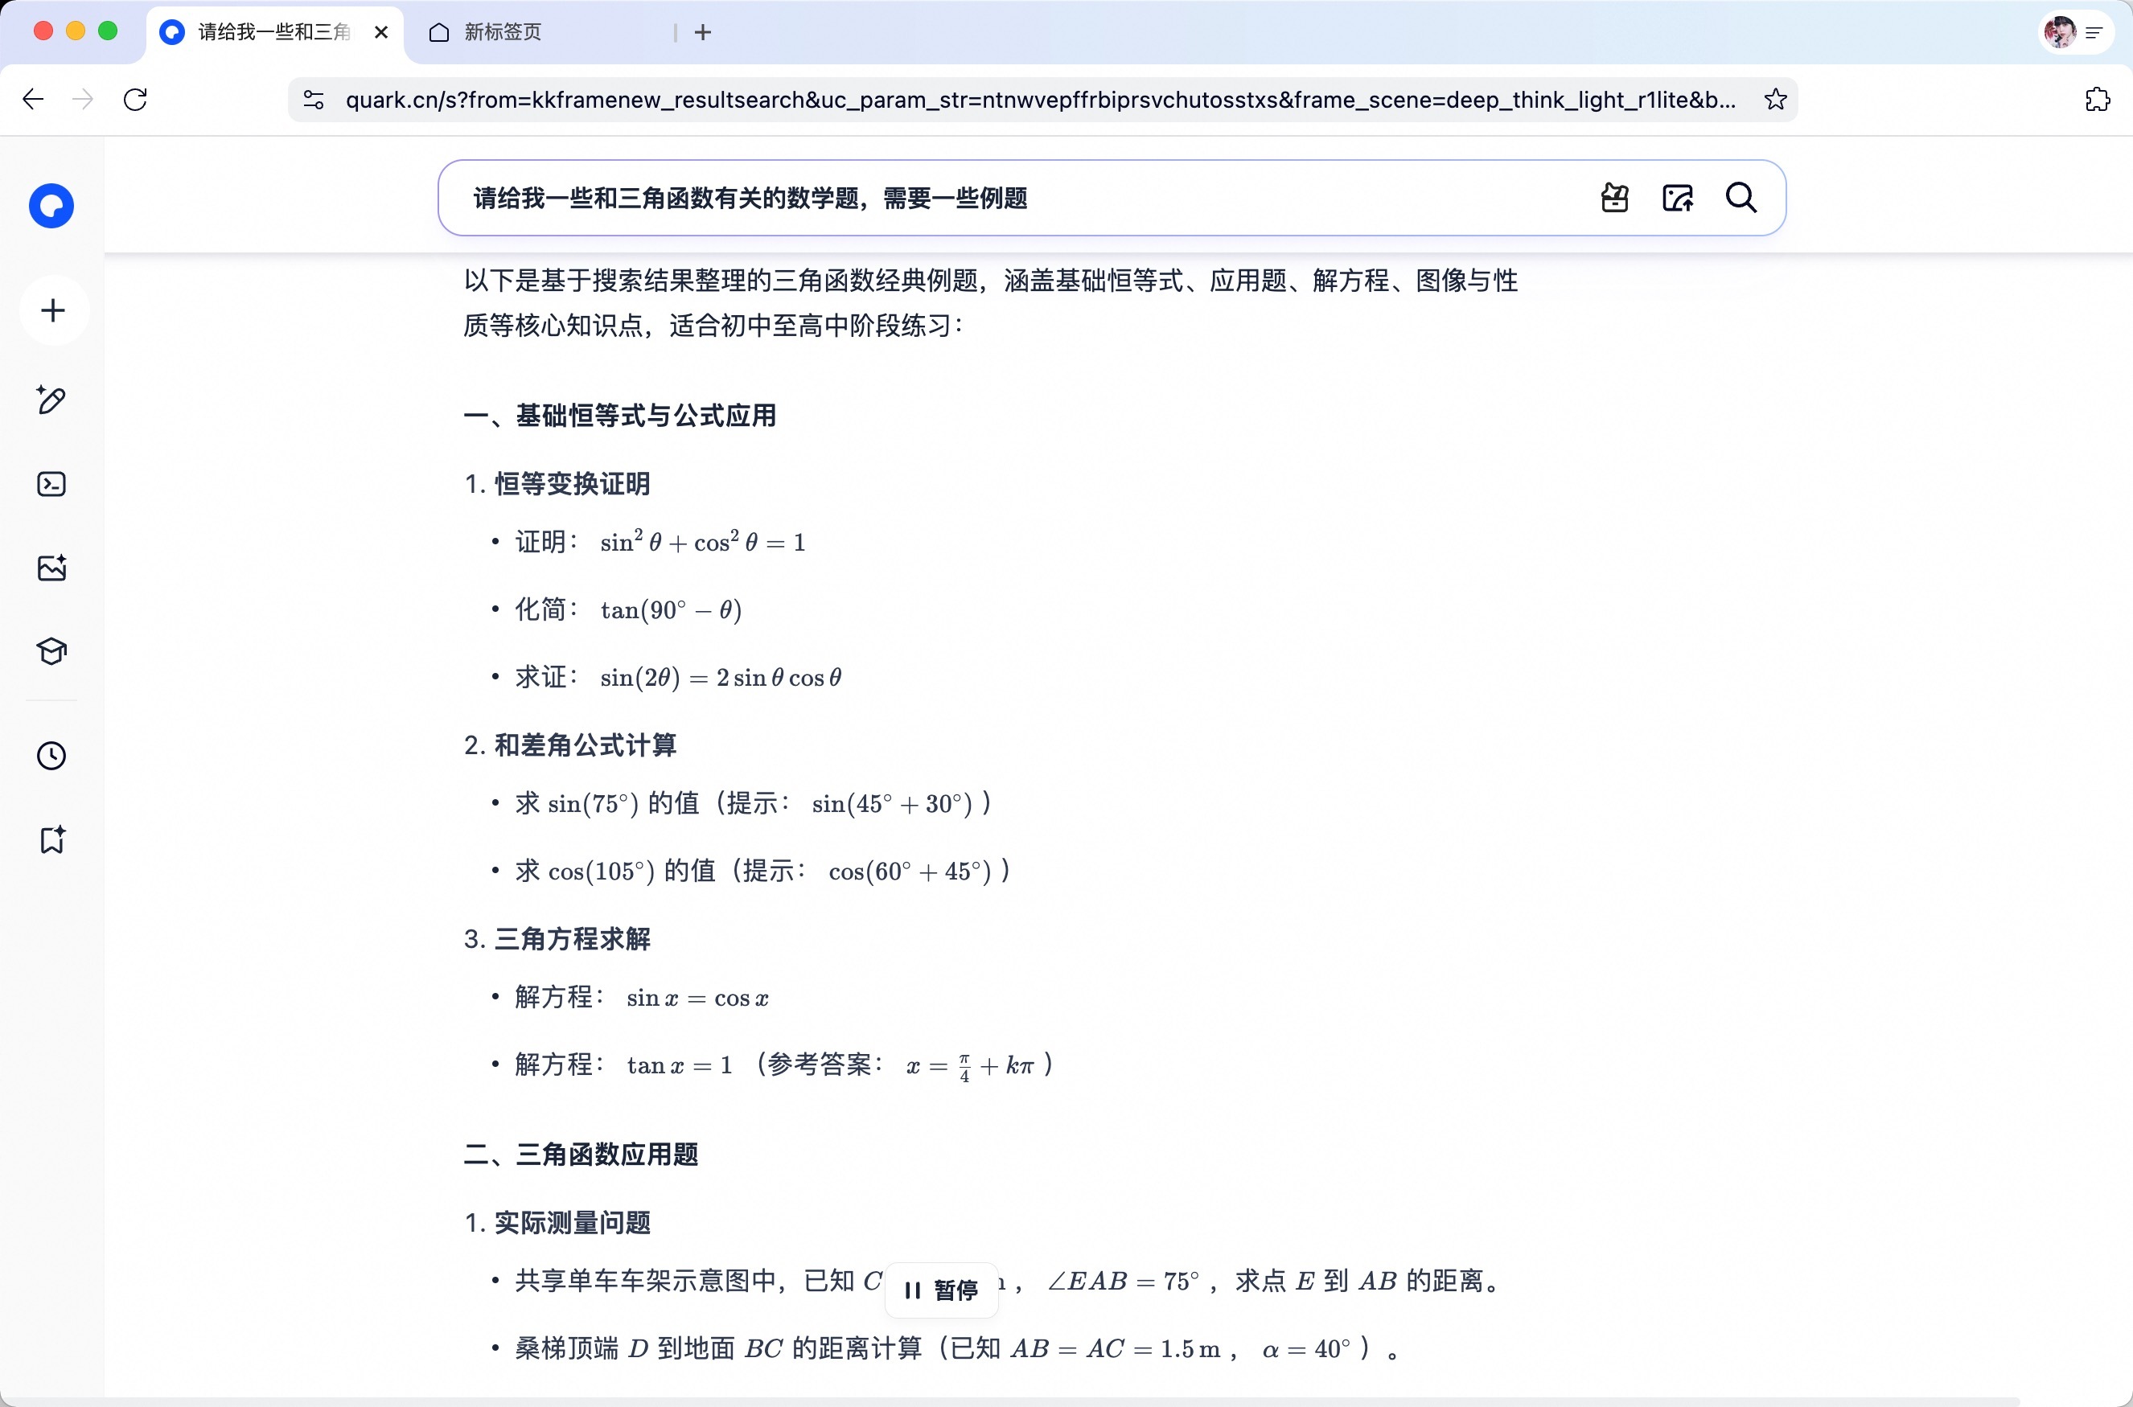This screenshot has height=1407, width=2133.
Task: Click the sin(2θ) = 2 sinθ cosθ line
Action: point(678,678)
